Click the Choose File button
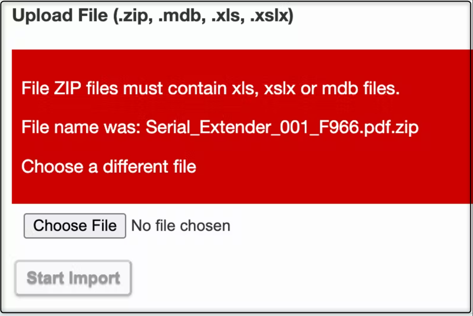473x316 pixels. pyautogui.click(x=74, y=225)
